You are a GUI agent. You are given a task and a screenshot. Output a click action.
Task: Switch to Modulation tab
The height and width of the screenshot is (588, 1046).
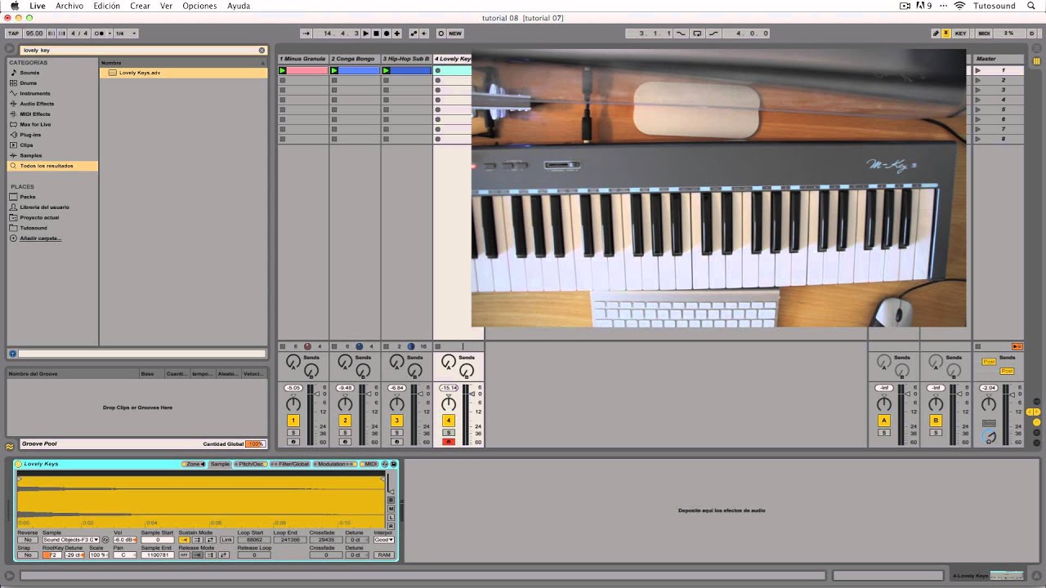click(x=335, y=464)
